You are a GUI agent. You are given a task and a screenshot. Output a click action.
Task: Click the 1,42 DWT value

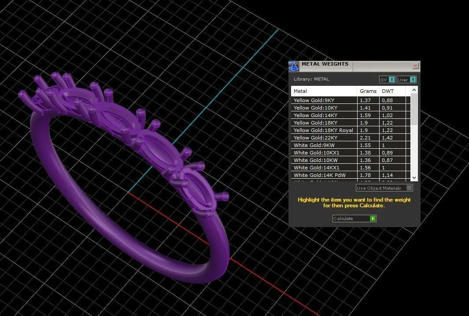[x=388, y=137]
